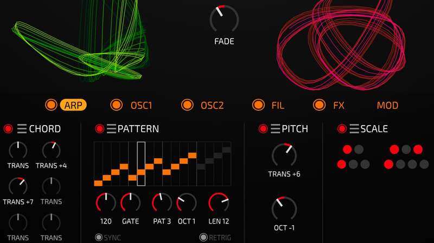Switch to the FIL tab

pyautogui.click(x=278, y=106)
